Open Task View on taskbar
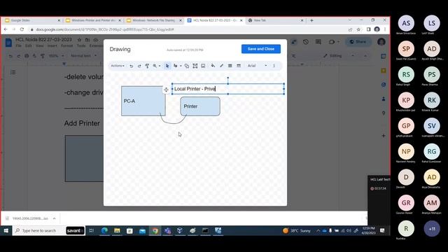448x252 pixels. coord(92,230)
